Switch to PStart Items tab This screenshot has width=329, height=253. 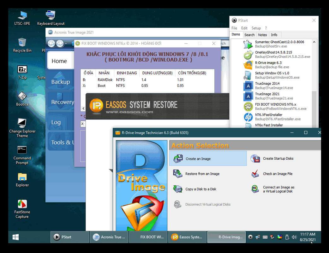point(236,34)
